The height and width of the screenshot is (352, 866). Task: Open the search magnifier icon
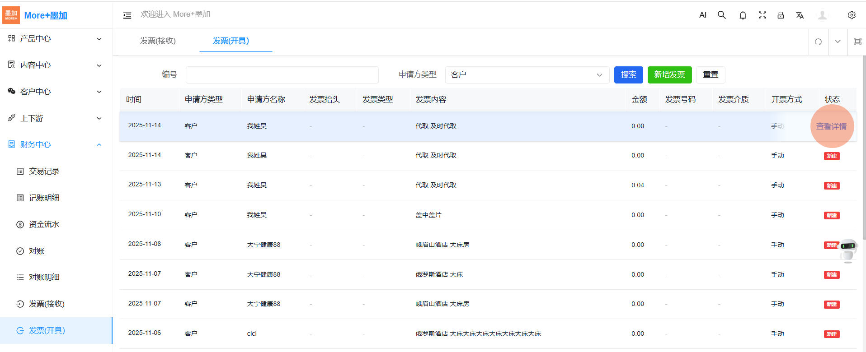(722, 15)
